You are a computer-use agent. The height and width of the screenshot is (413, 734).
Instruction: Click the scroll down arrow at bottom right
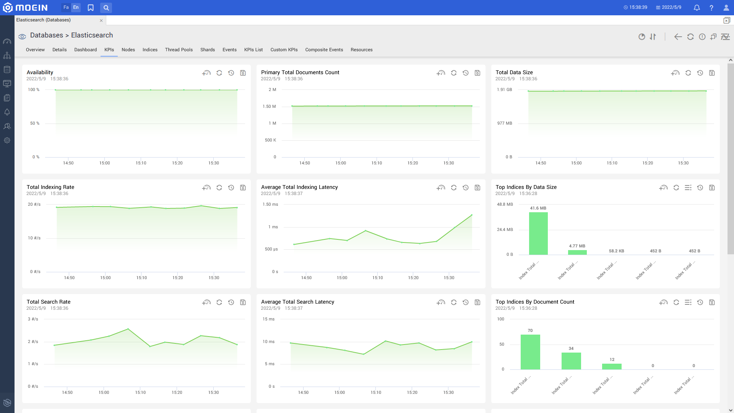[731, 410]
